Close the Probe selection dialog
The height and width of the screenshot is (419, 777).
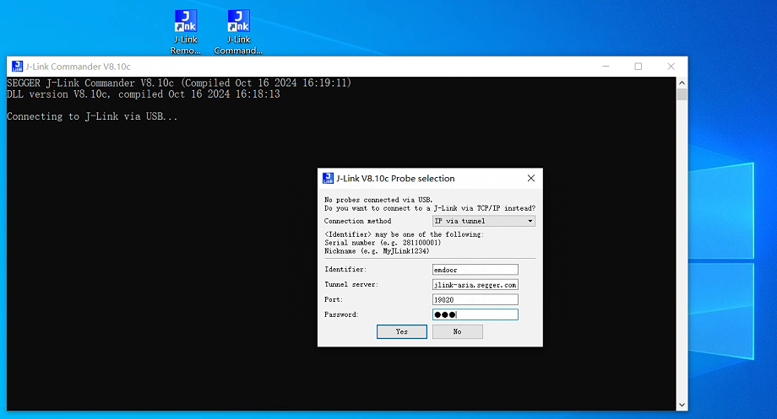click(x=530, y=178)
